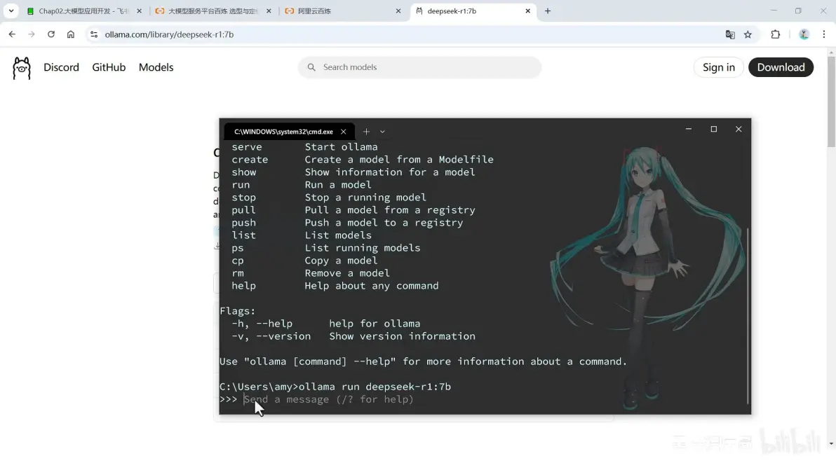Focus the terminal Send a message input
This screenshot has width=836, height=470.
tap(330, 399)
